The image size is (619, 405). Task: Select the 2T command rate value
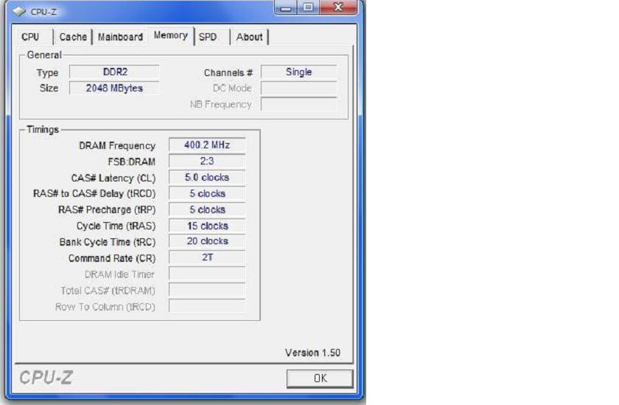[207, 257]
